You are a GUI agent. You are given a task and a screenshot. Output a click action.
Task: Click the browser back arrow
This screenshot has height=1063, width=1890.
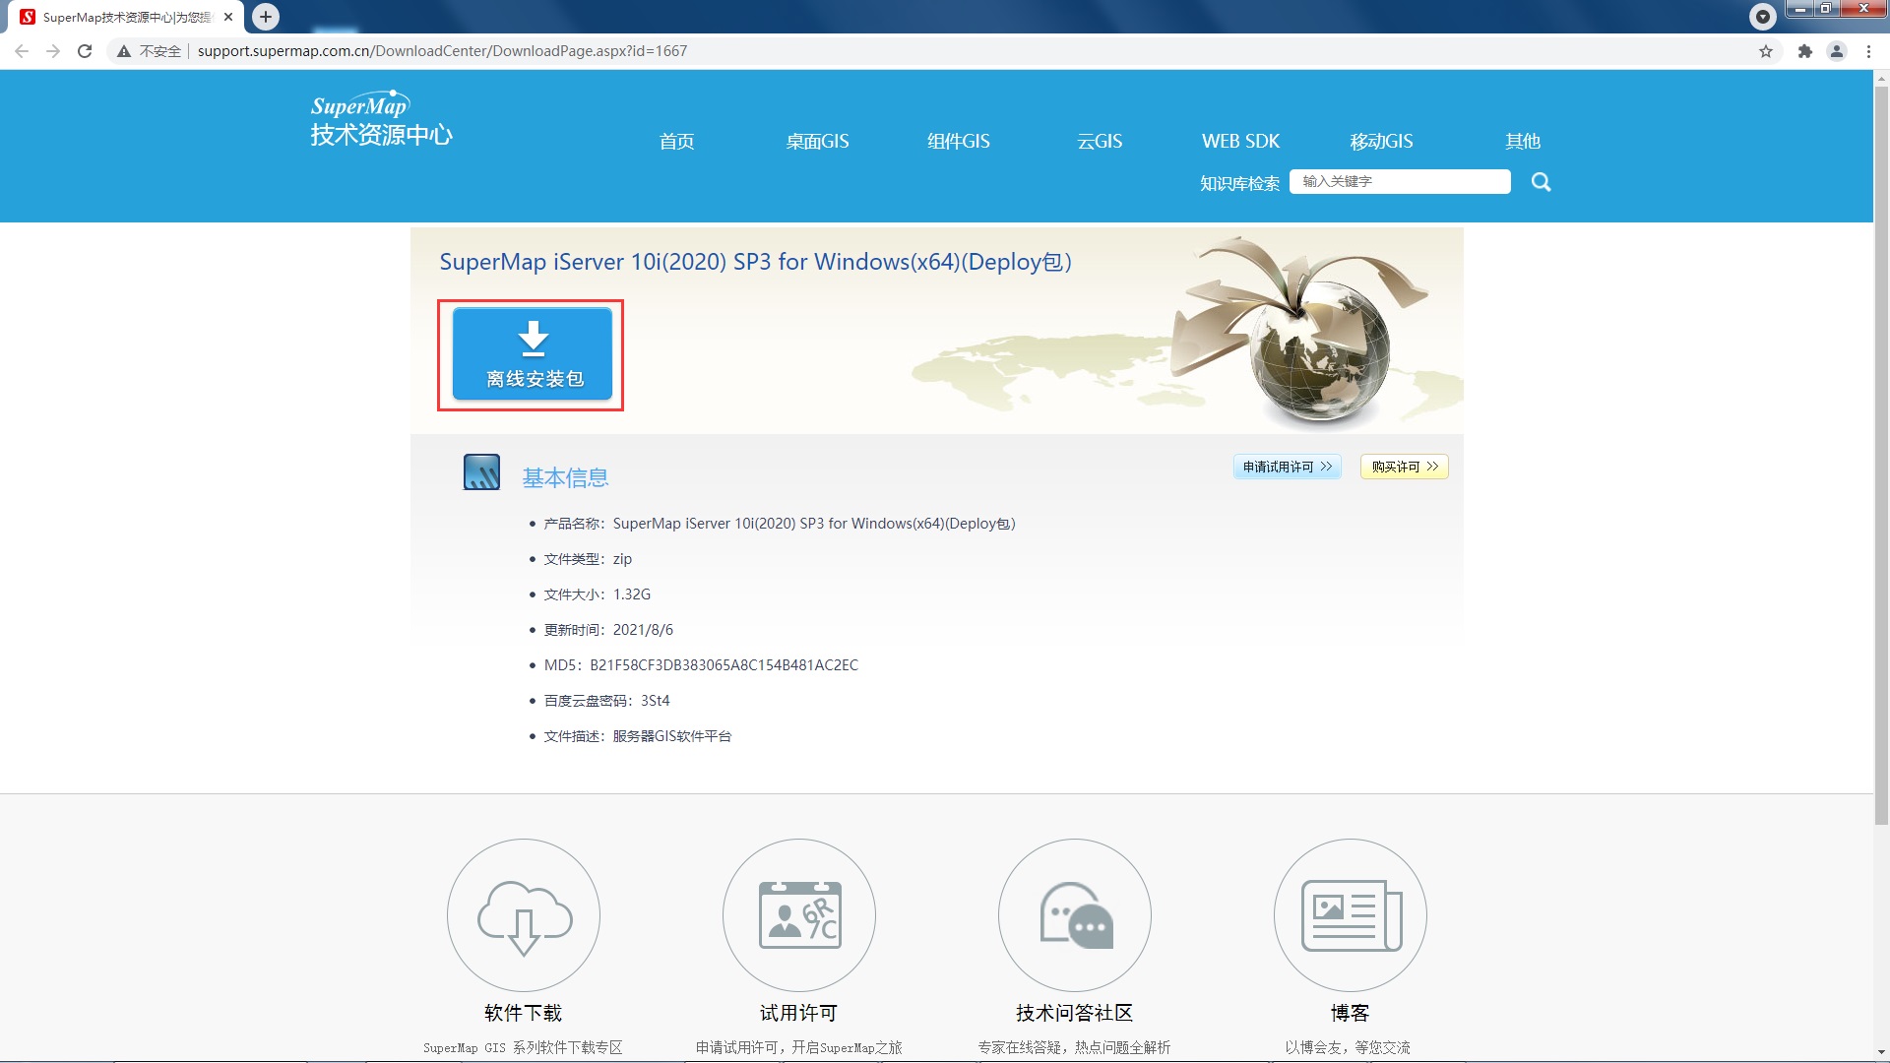[22, 51]
